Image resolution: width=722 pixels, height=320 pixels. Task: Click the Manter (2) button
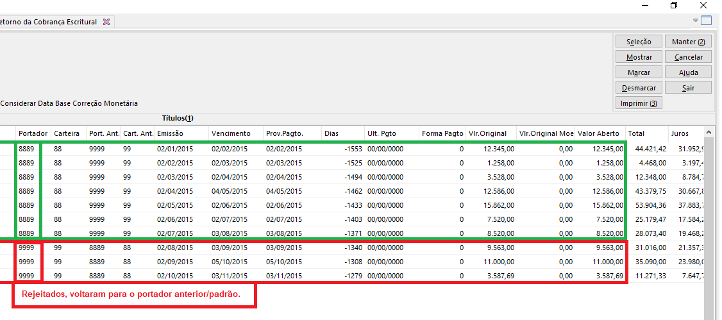pyautogui.click(x=689, y=42)
